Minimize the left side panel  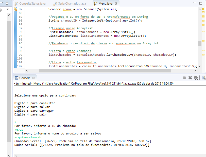(1, 3)
